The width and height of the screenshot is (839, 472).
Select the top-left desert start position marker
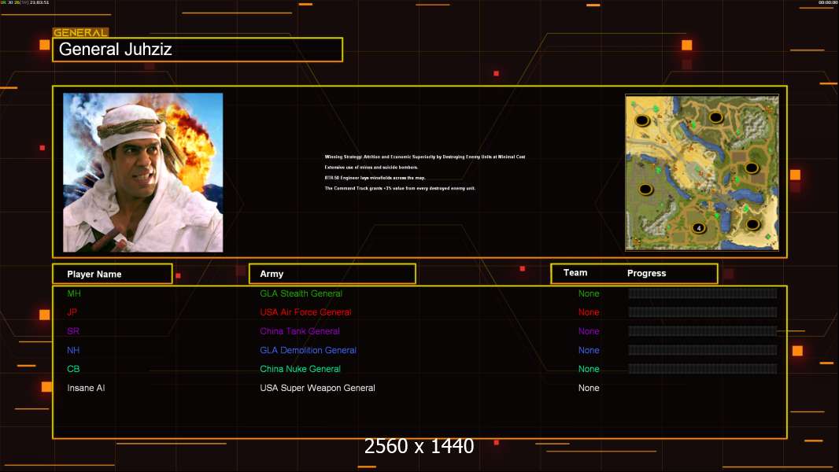pos(642,120)
